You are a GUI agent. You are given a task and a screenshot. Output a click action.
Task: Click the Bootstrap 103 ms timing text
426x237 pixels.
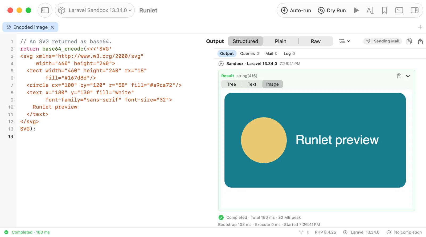(x=235, y=225)
